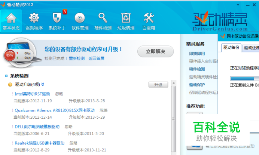Click the red 3 badge on 系统补丁

pos(65,12)
